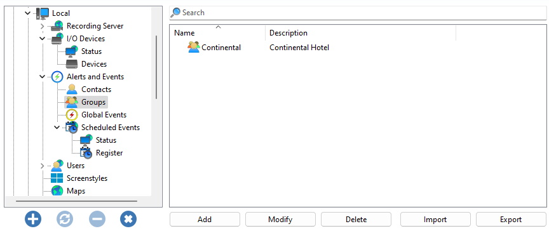Select the Scheduled Events label
Screen dimensions: 549x231
coord(111,128)
